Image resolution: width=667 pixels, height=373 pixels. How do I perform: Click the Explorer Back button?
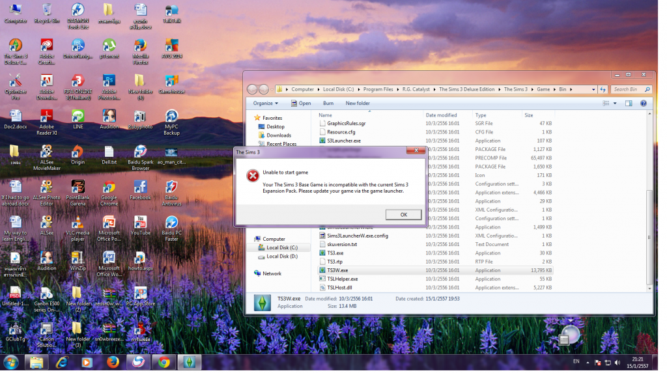pos(252,89)
